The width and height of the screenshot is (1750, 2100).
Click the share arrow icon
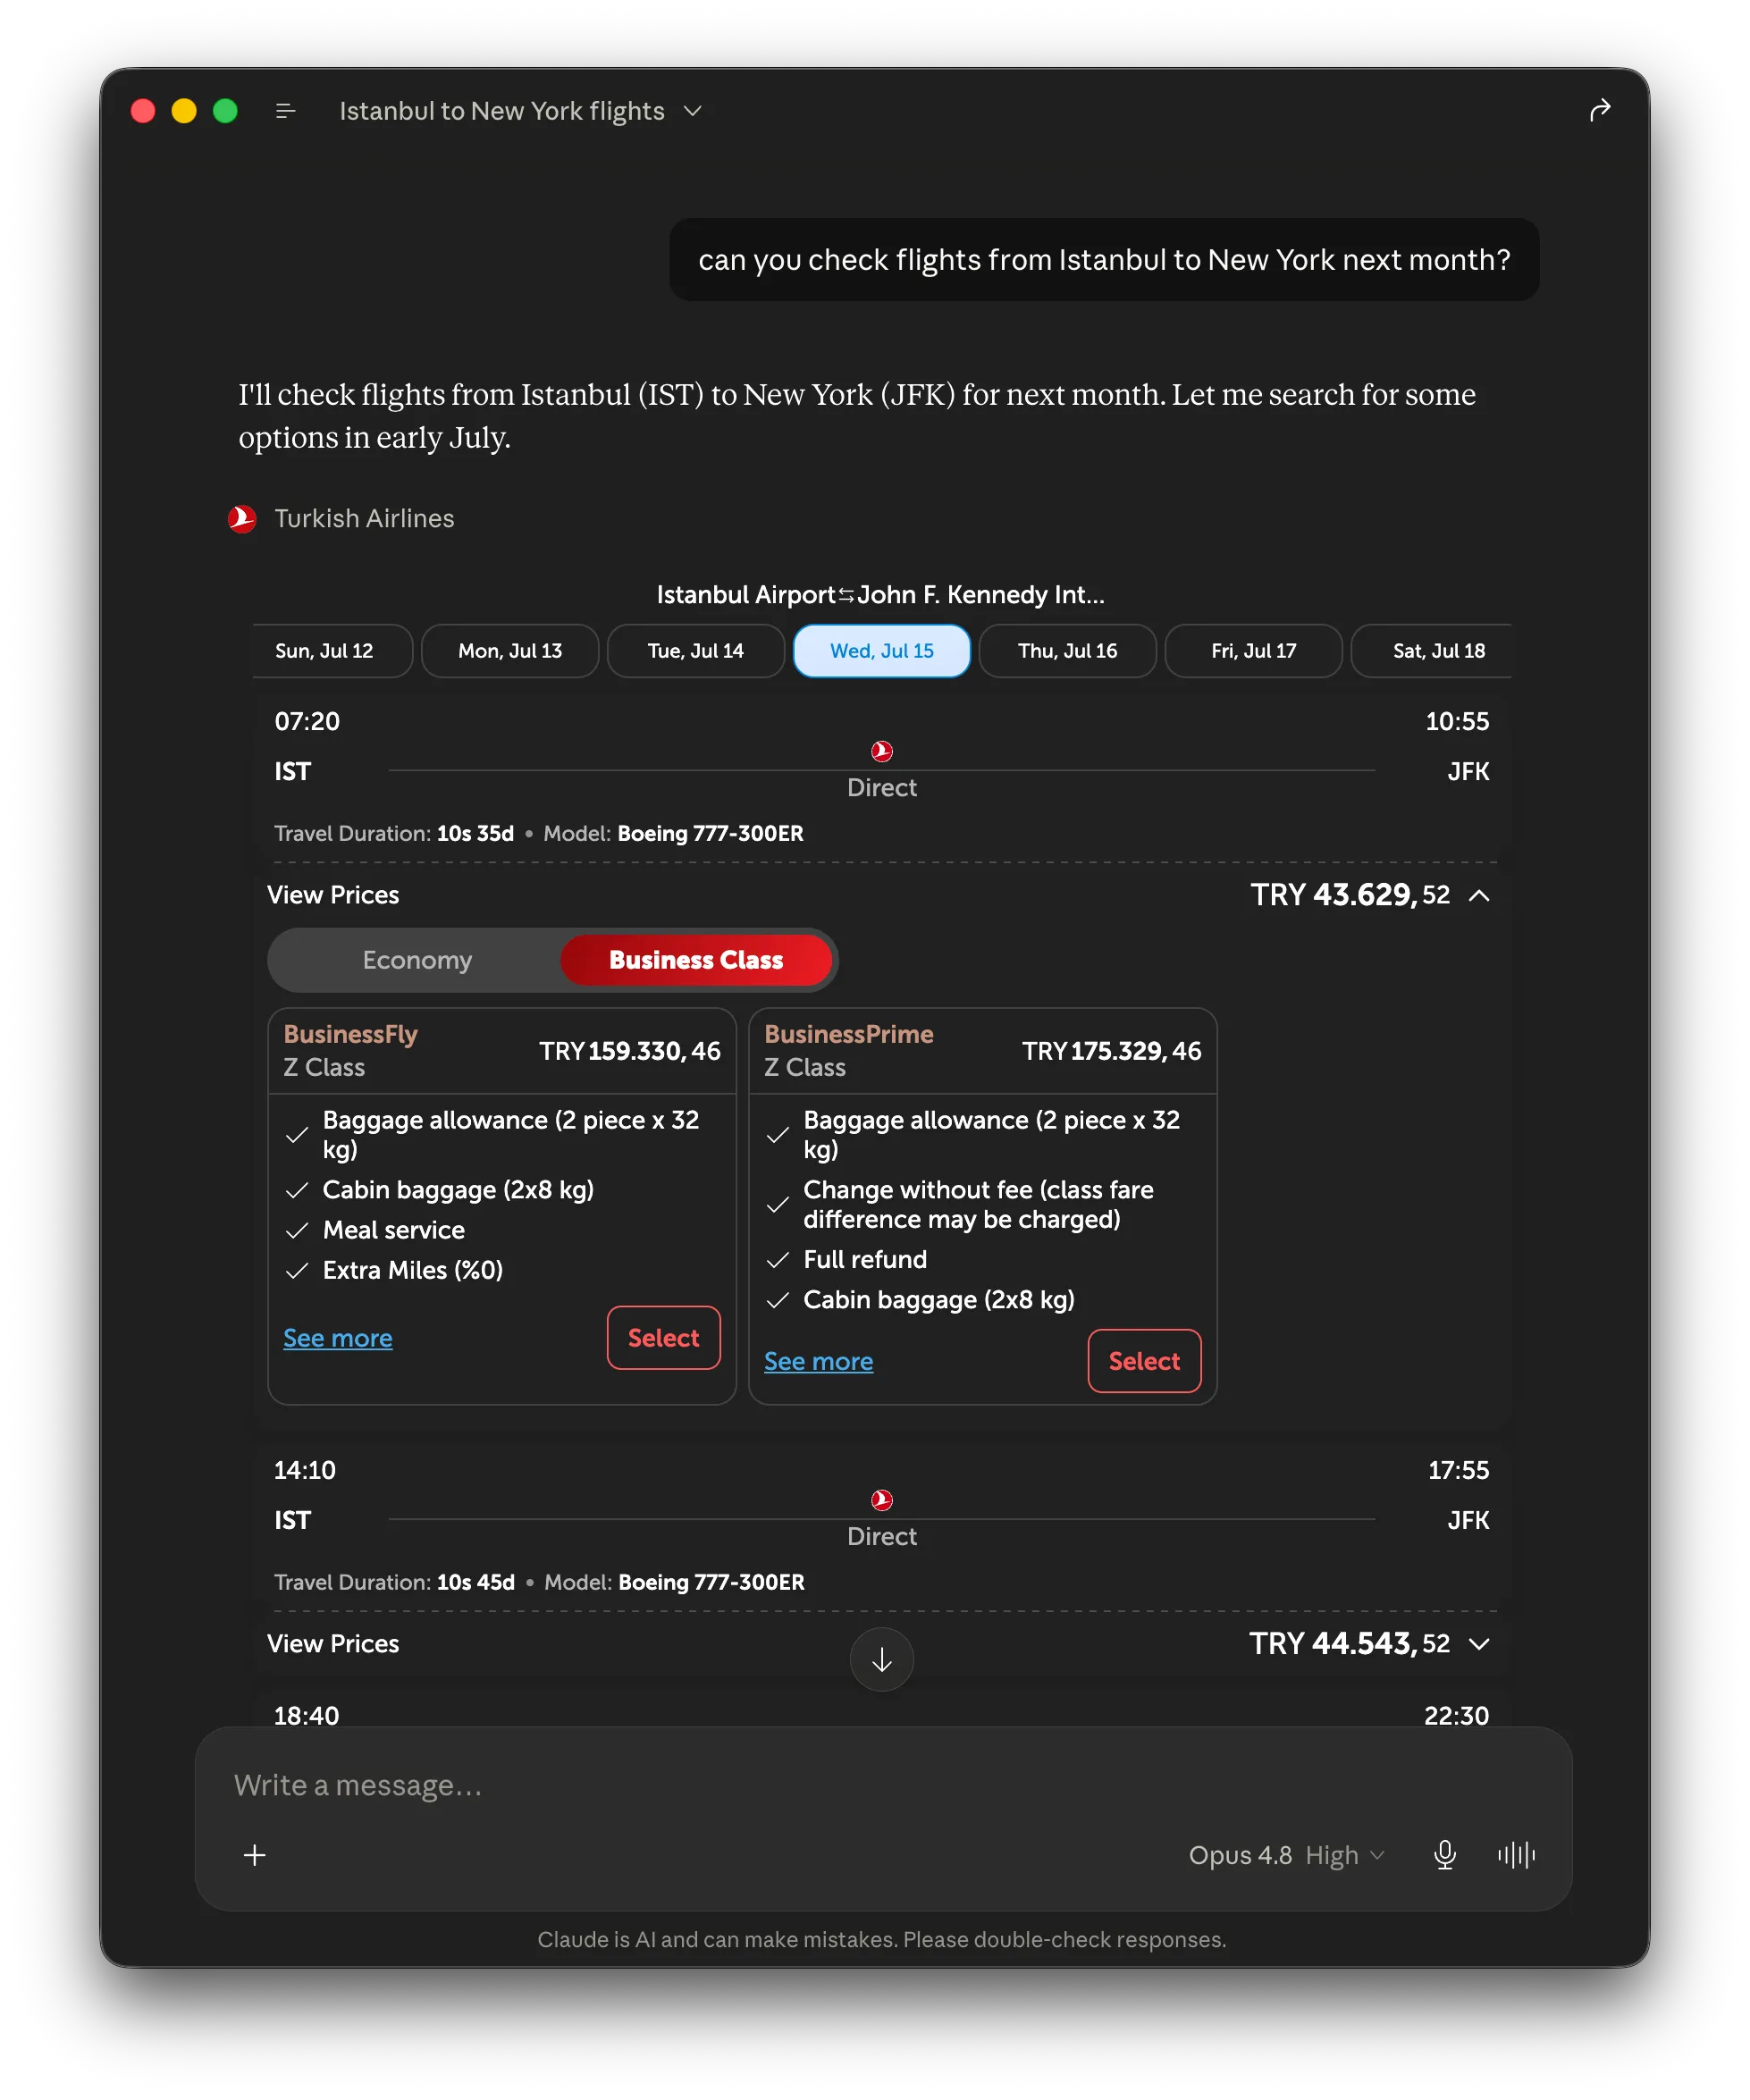(1599, 110)
